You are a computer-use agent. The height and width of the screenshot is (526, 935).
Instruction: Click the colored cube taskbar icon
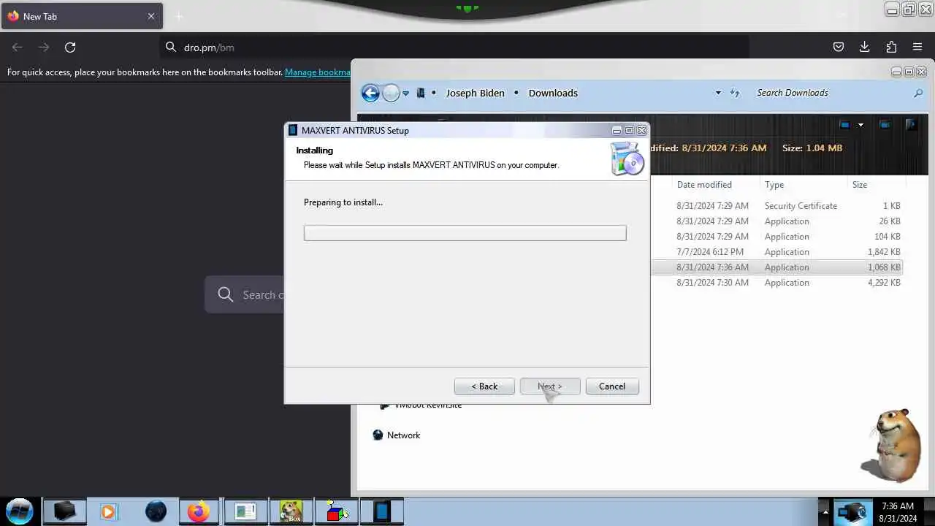(336, 511)
